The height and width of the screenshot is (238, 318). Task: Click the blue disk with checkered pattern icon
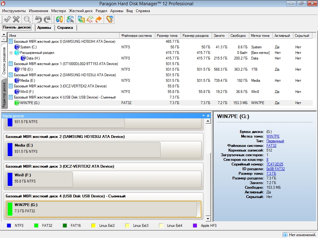[x=70, y=19]
